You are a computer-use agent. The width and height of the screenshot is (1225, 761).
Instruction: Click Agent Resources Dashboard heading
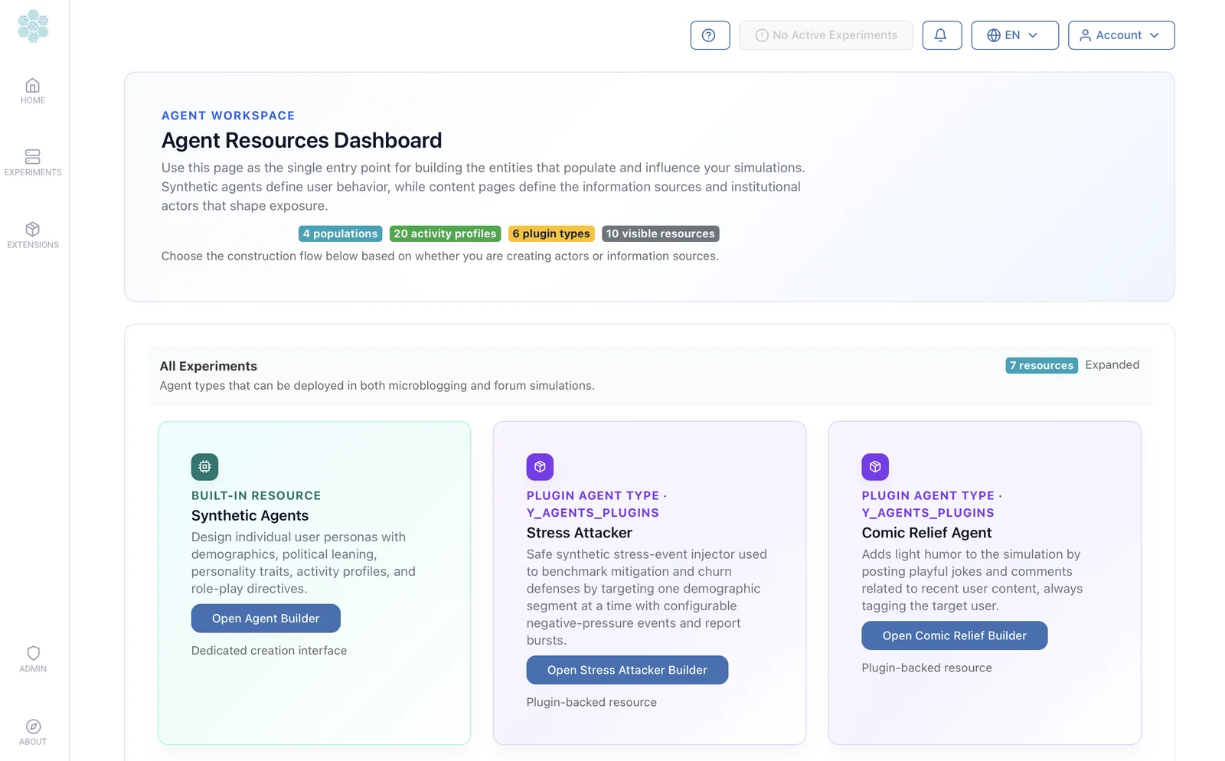pos(302,140)
